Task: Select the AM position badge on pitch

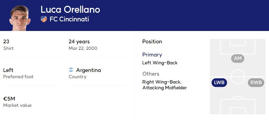Action: [x=238, y=58]
